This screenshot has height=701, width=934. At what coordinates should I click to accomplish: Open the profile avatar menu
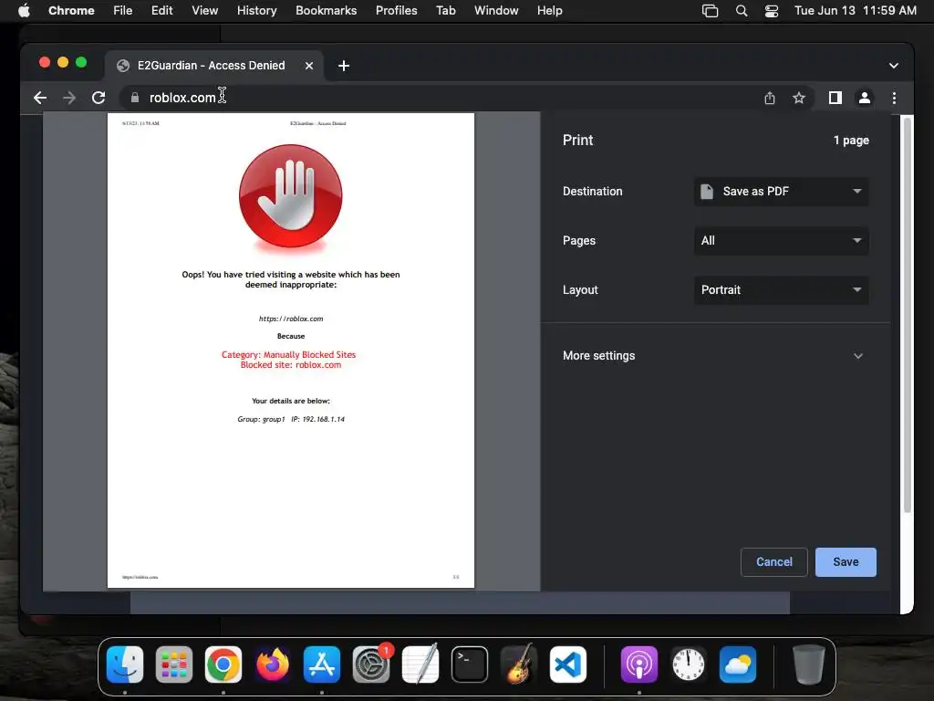coord(865,98)
